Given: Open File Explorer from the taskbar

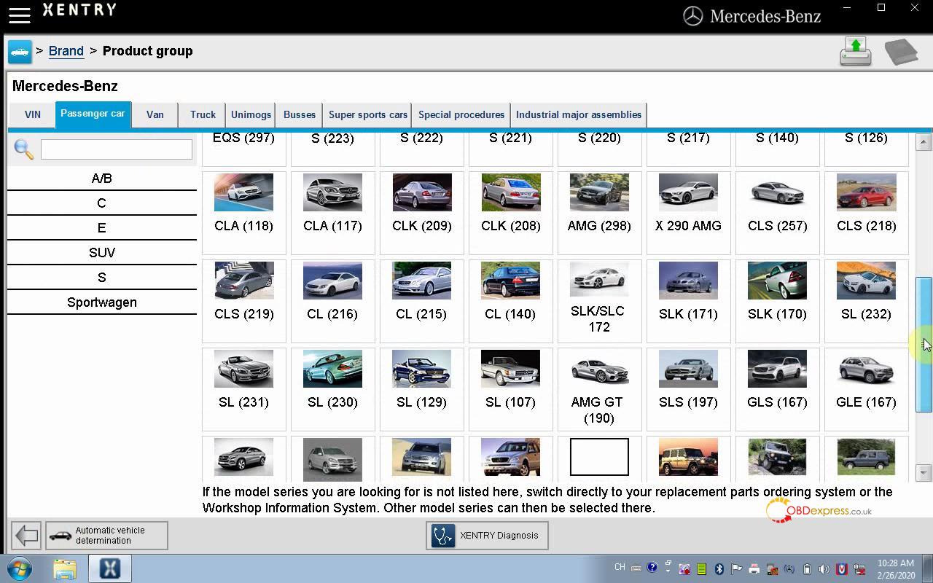Looking at the screenshot, I should point(64,568).
